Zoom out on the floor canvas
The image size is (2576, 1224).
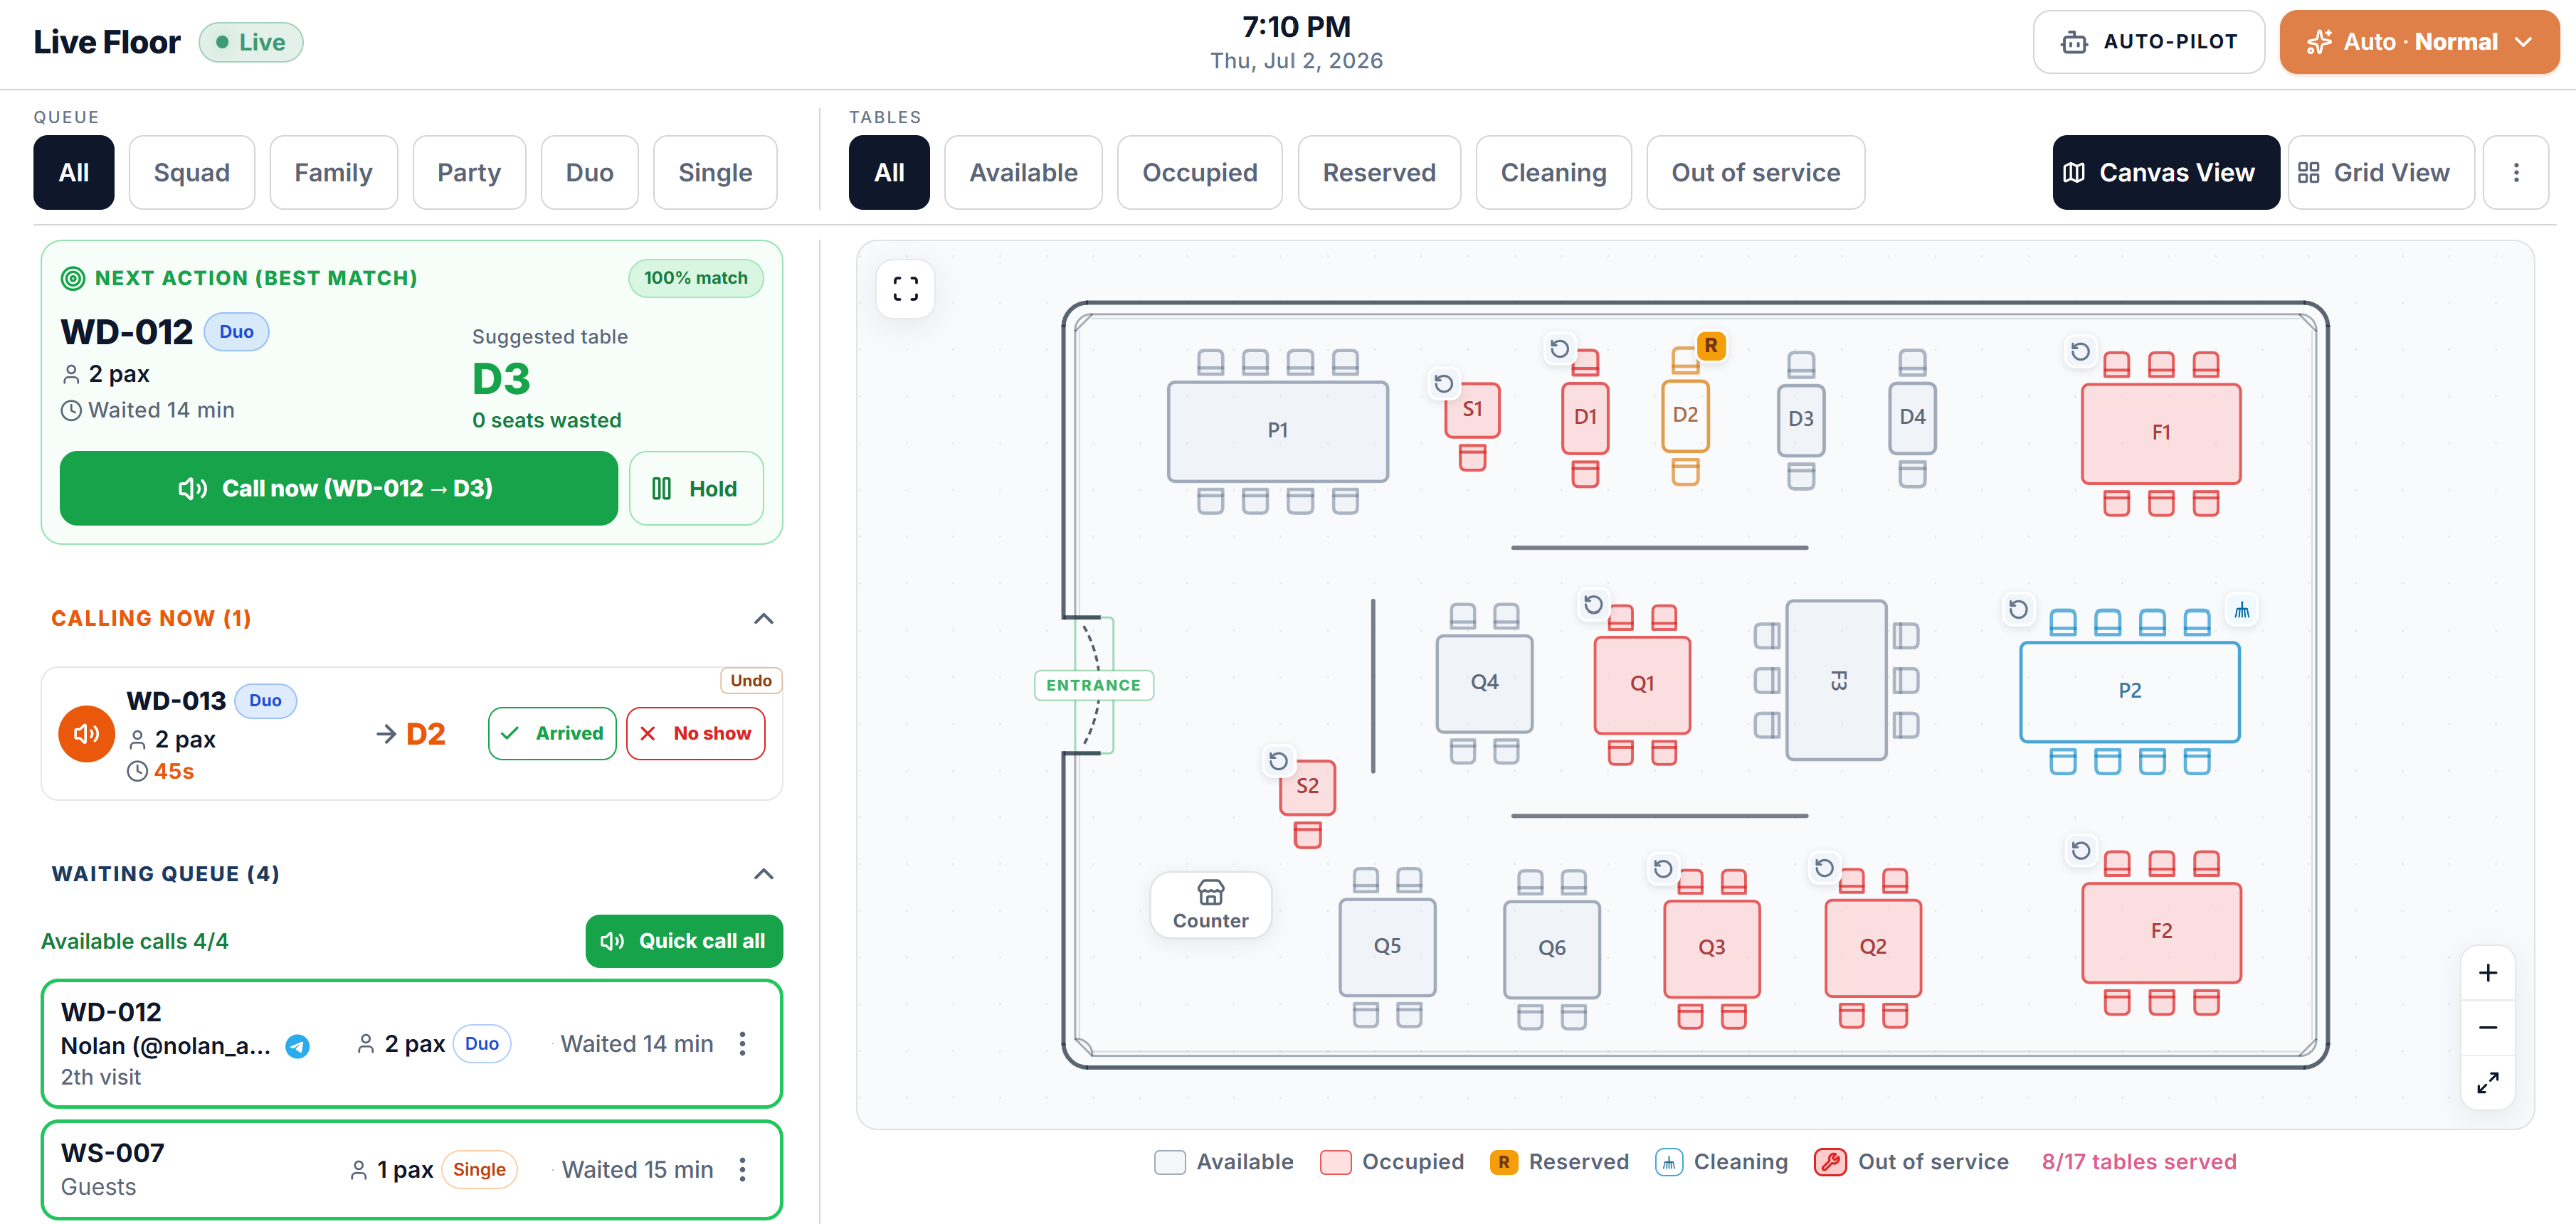point(2488,1028)
